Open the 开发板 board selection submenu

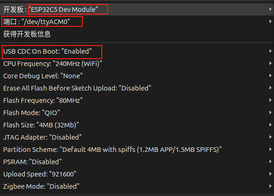tap(55, 9)
